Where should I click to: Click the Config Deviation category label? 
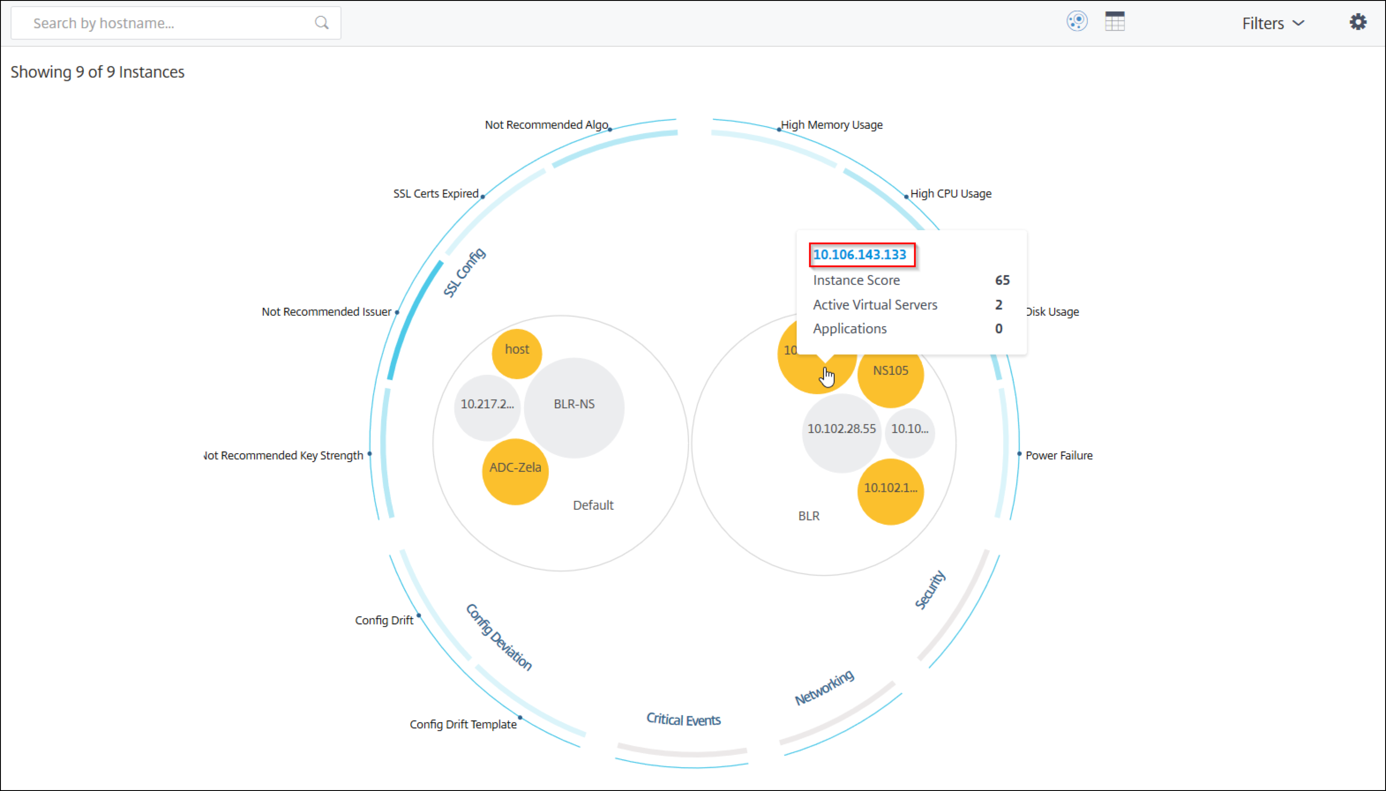click(499, 637)
